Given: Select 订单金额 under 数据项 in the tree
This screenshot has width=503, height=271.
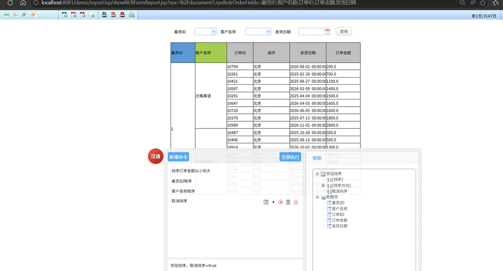Looking at the screenshot, I should (340, 220).
